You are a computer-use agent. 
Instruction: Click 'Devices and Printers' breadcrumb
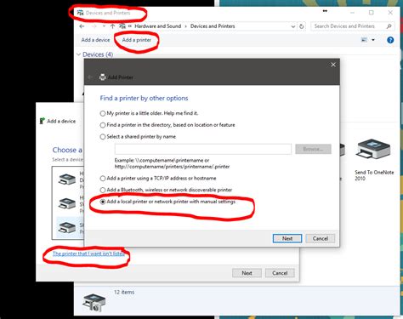click(213, 26)
